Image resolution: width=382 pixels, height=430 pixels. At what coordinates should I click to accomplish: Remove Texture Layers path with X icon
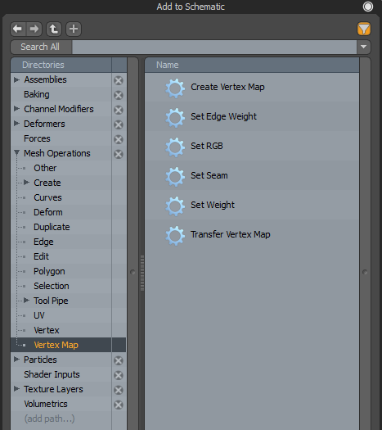tap(119, 390)
